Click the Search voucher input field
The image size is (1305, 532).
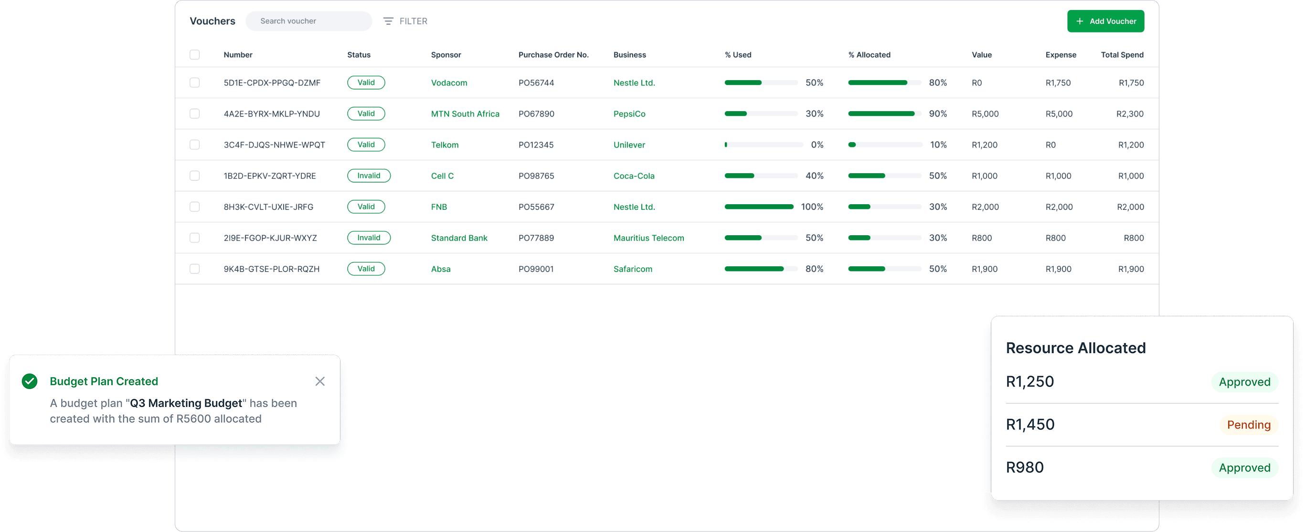pos(309,21)
